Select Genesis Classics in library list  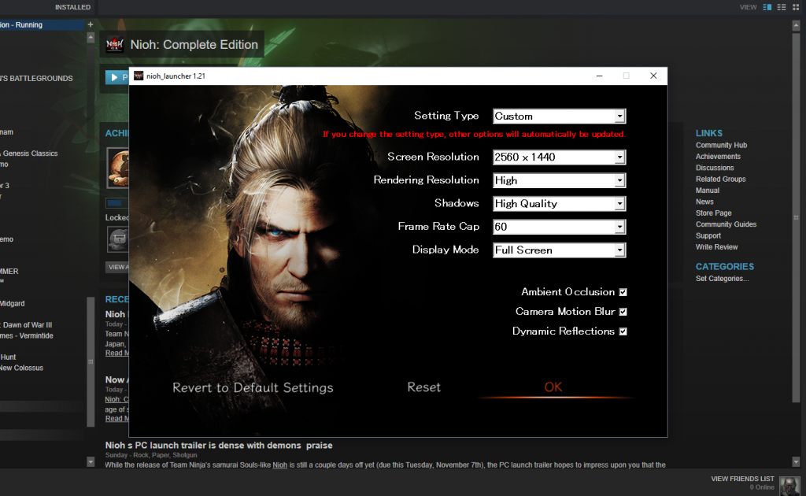point(29,154)
